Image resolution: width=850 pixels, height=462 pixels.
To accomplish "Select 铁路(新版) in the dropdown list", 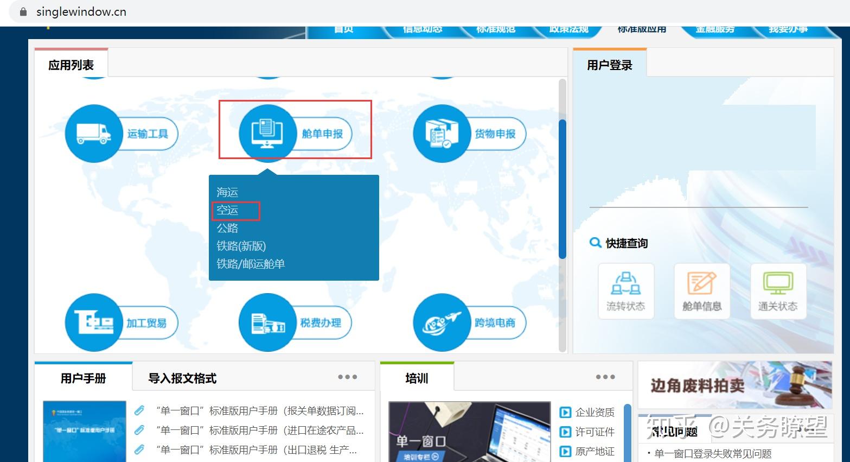I will 240,246.
